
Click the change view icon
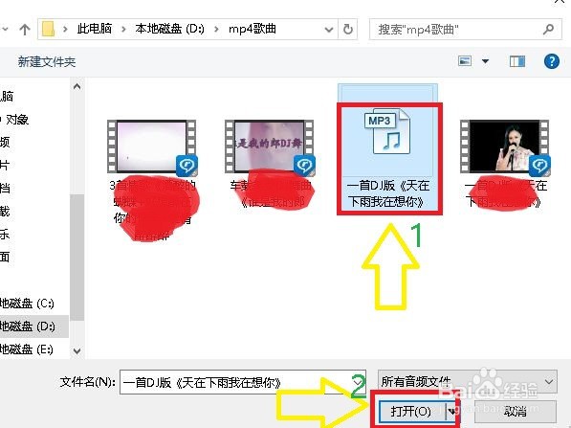tap(465, 61)
